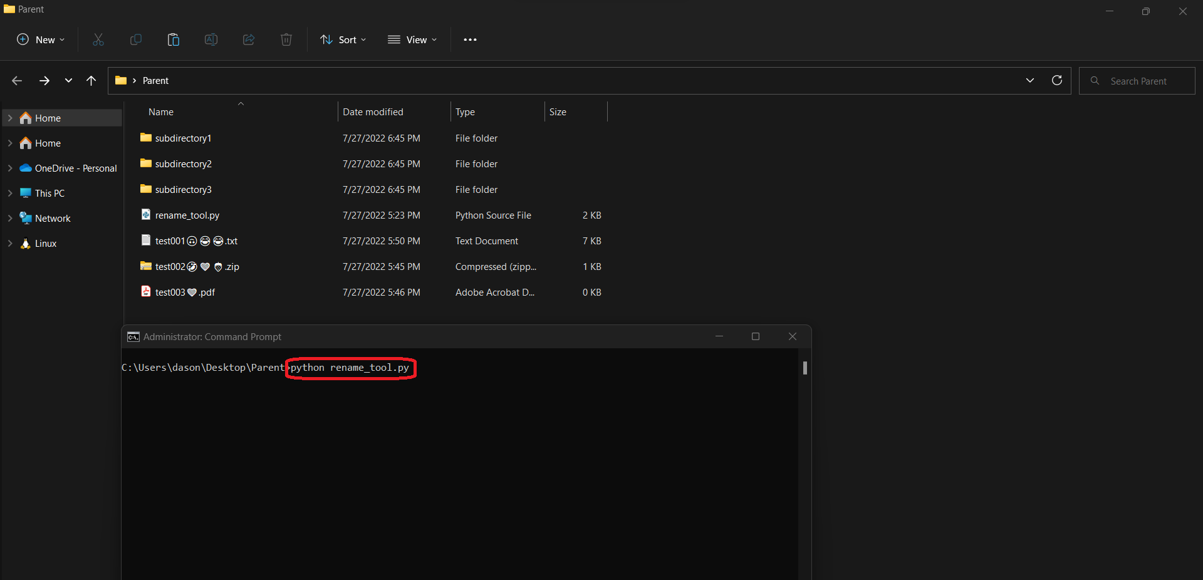Image resolution: width=1203 pixels, height=580 pixels.
Task: Select OneDrive - Personal in sidebar
Action: click(75, 168)
